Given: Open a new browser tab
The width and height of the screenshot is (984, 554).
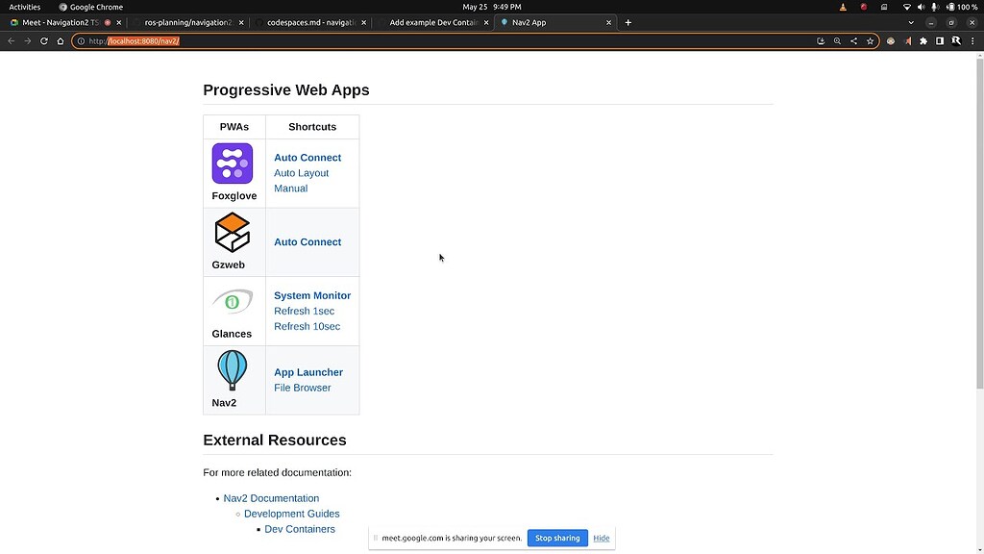Looking at the screenshot, I should click(x=627, y=23).
